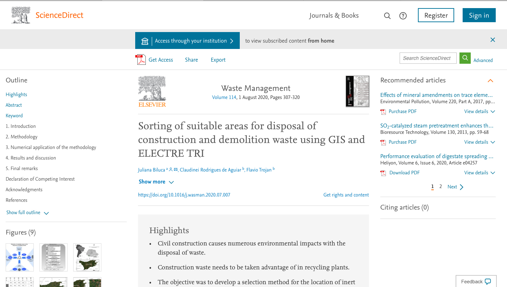
Task: Go to References section
Action: (x=17, y=200)
